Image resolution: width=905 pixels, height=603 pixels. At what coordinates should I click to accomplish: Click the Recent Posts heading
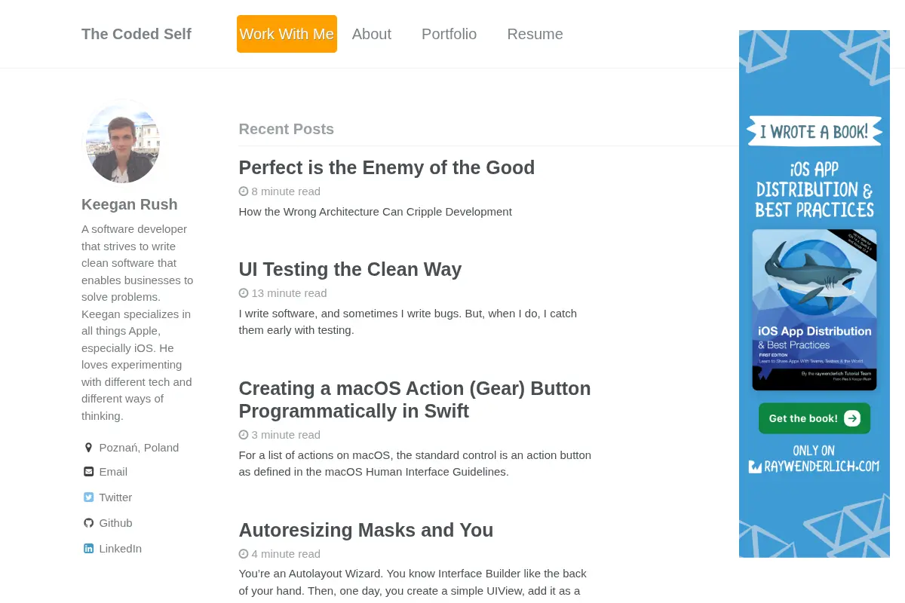click(x=287, y=129)
